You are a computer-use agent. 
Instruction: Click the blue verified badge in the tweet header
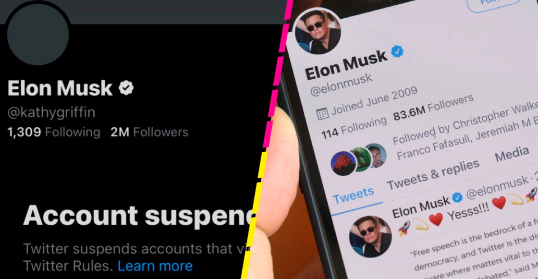click(x=458, y=198)
